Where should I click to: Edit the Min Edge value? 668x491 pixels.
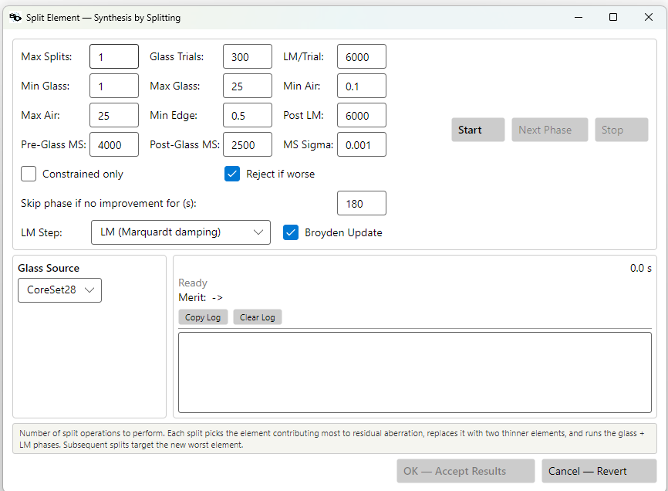point(248,115)
